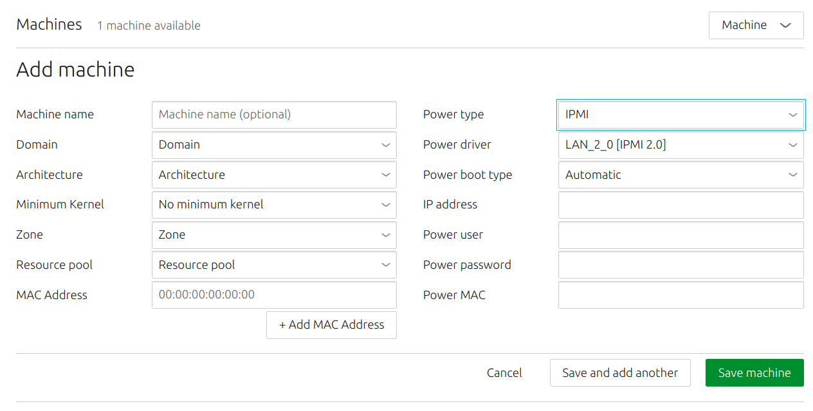Click the chevron arrow of Machine button
The width and height of the screenshot is (813, 411).
tap(785, 26)
